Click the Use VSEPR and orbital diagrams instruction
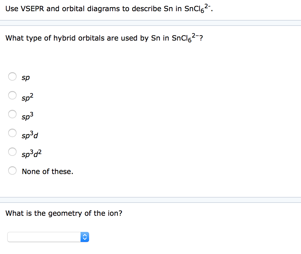The image size is (301, 254). (109, 9)
